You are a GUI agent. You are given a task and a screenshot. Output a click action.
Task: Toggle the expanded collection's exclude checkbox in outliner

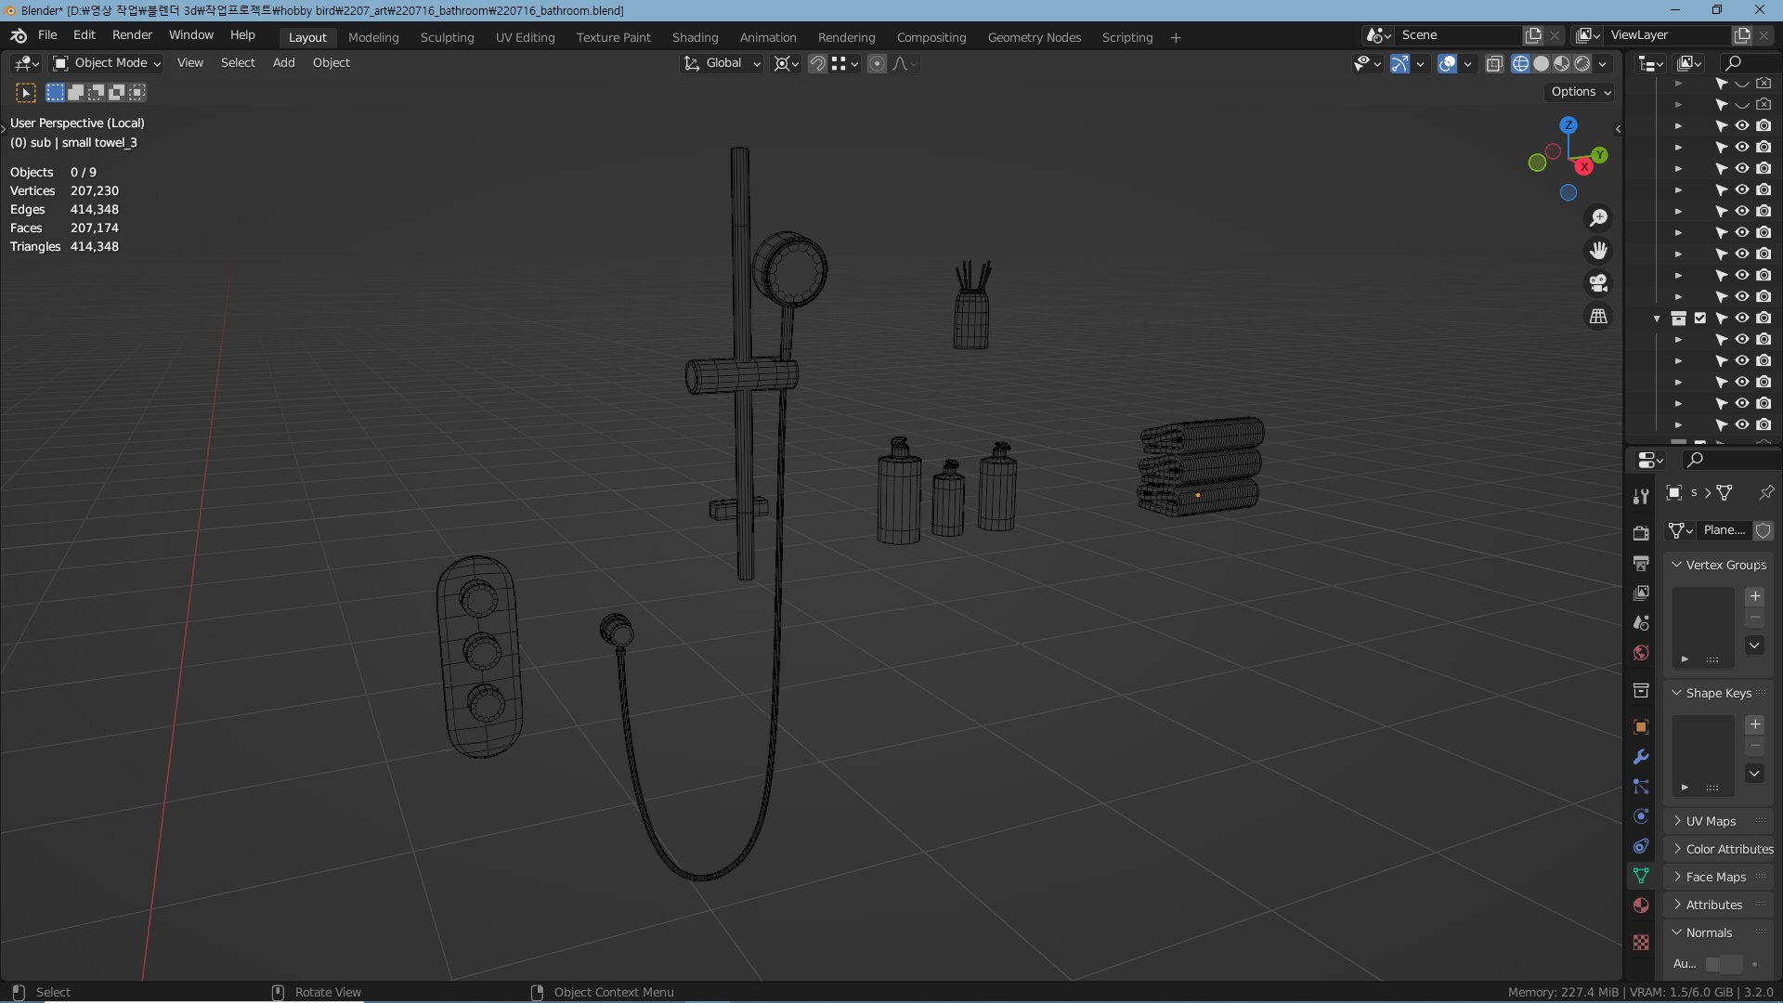click(1700, 318)
